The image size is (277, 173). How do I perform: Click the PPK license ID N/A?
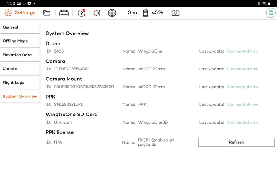58,142
